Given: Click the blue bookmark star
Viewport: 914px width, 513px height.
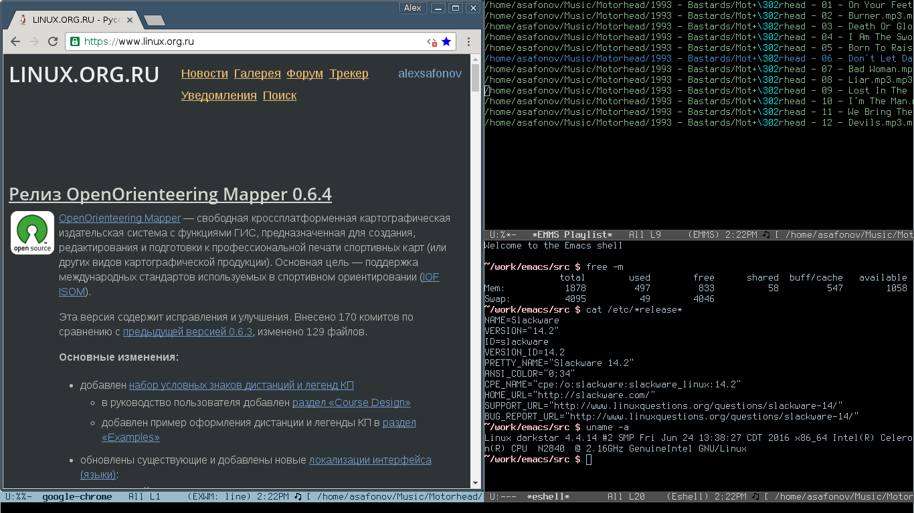Looking at the screenshot, I should 446,41.
